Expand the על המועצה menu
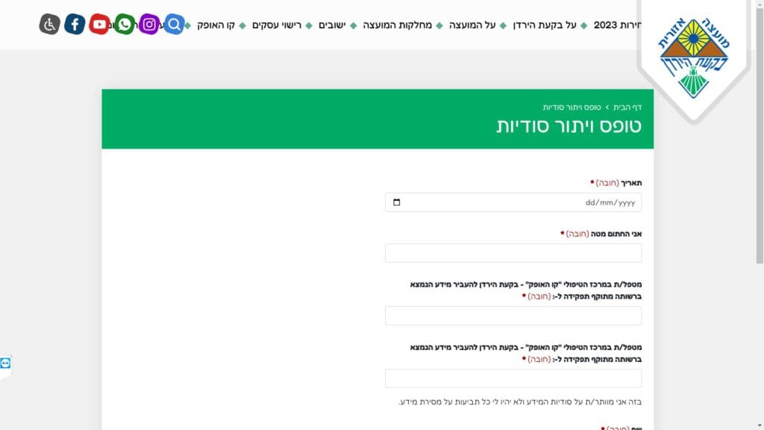764x430 pixels. tap(472, 25)
